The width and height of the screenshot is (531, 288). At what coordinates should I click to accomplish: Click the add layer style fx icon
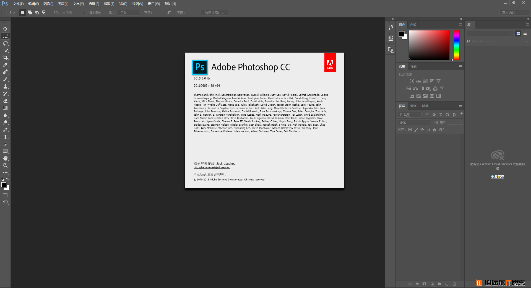click(x=417, y=284)
